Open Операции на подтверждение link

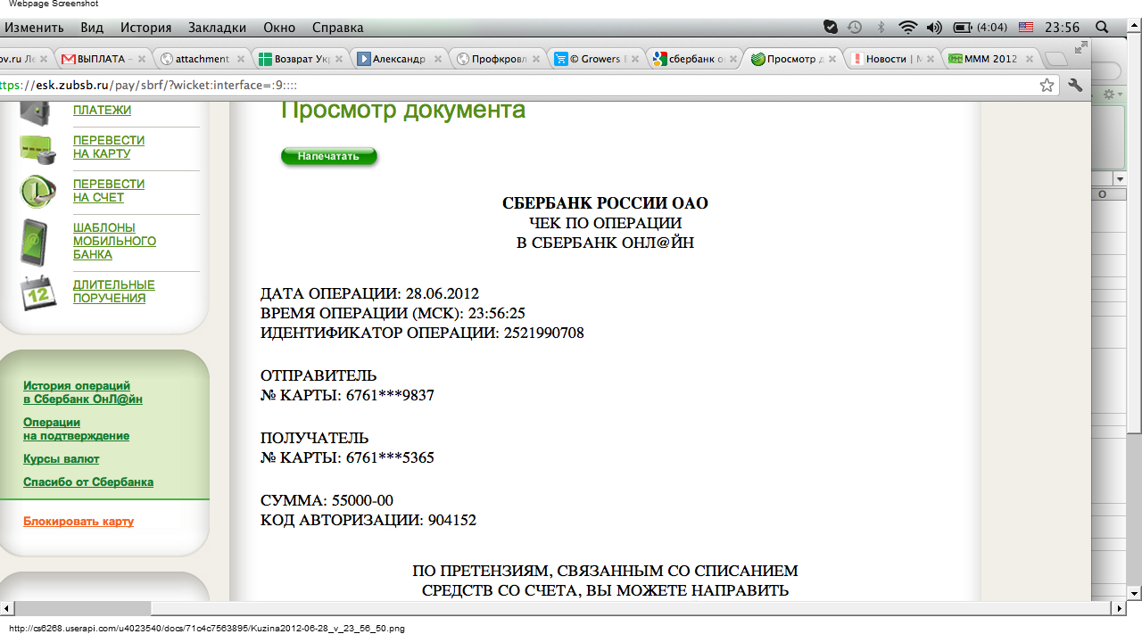[76, 429]
